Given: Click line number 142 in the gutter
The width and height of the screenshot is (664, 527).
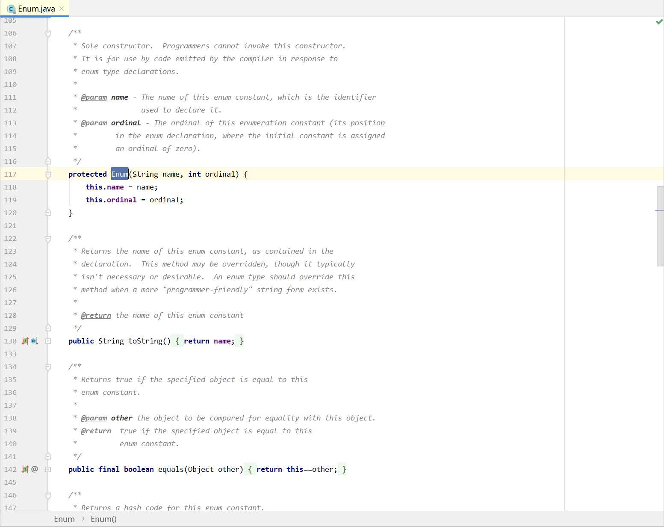Looking at the screenshot, I should click(x=10, y=469).
